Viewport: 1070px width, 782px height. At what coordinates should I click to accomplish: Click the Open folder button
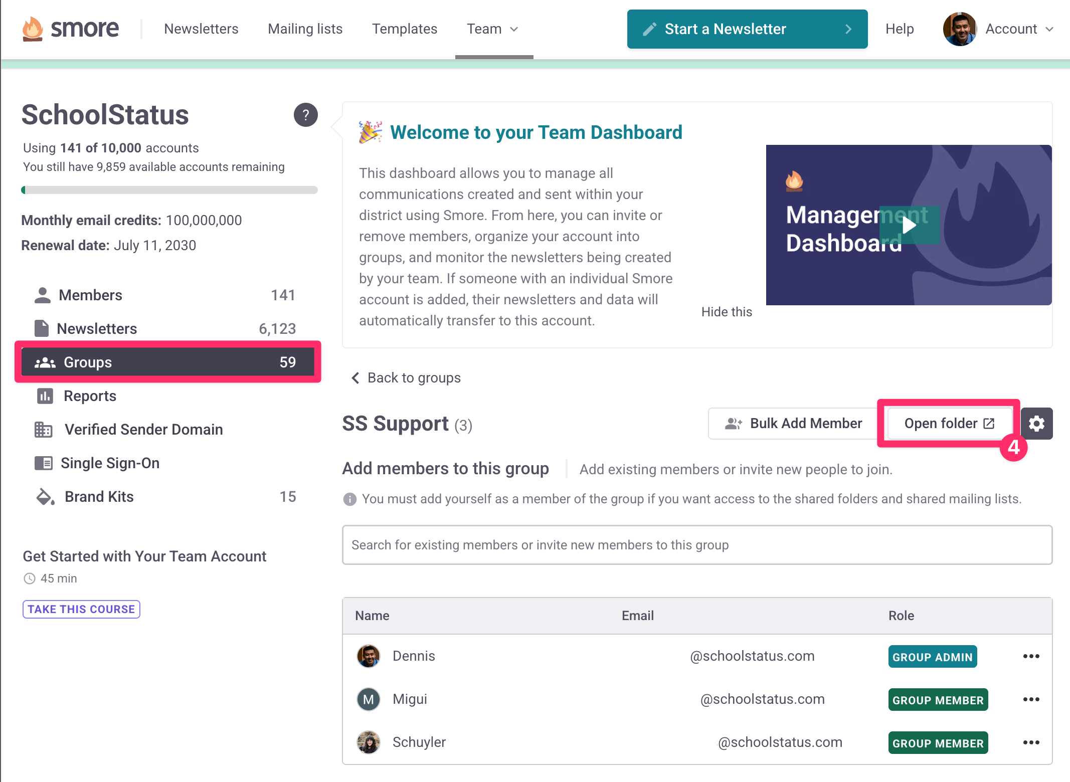pyautogui.click(x=949, y=424)
